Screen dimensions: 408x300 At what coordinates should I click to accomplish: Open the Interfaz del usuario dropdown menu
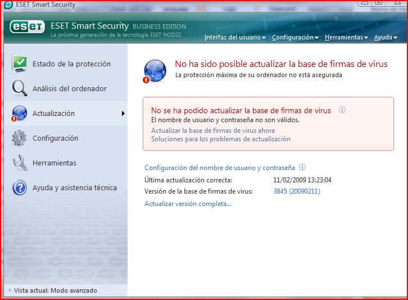pos(235,38)
